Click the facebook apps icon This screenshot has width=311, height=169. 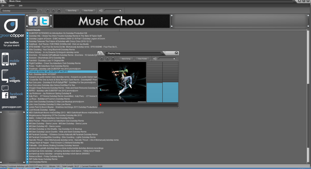click(5, 95)
